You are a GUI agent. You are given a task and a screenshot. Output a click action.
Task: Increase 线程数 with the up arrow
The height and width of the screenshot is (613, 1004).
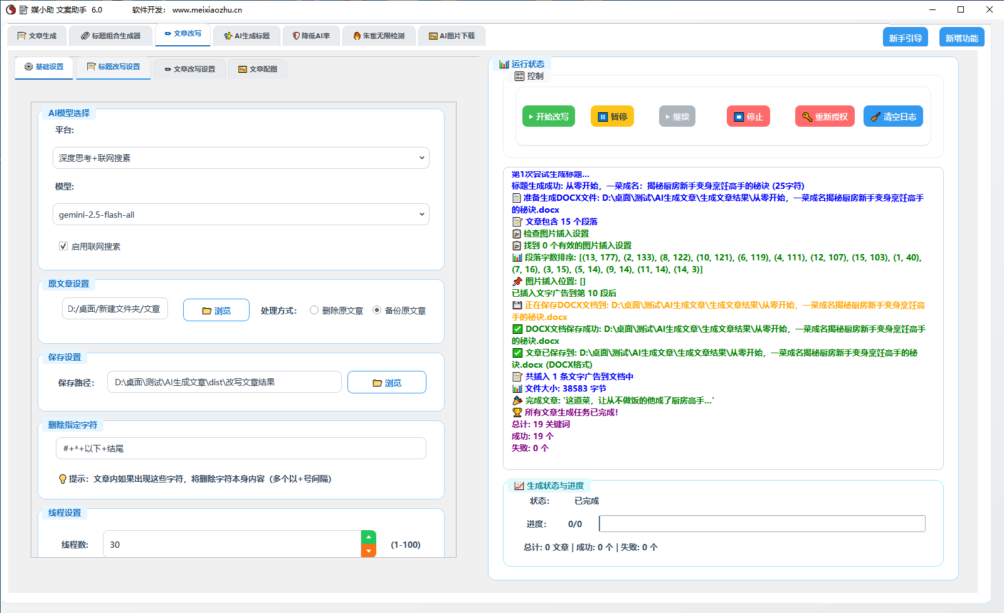(x=369, y=537)
